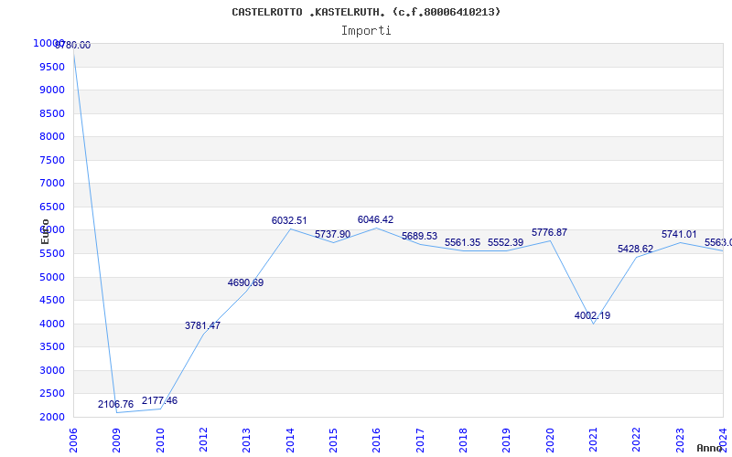The width and height of the screenshot is (732, 457).
Task: Click data label 5776.87
Action: tap(550, 232)
